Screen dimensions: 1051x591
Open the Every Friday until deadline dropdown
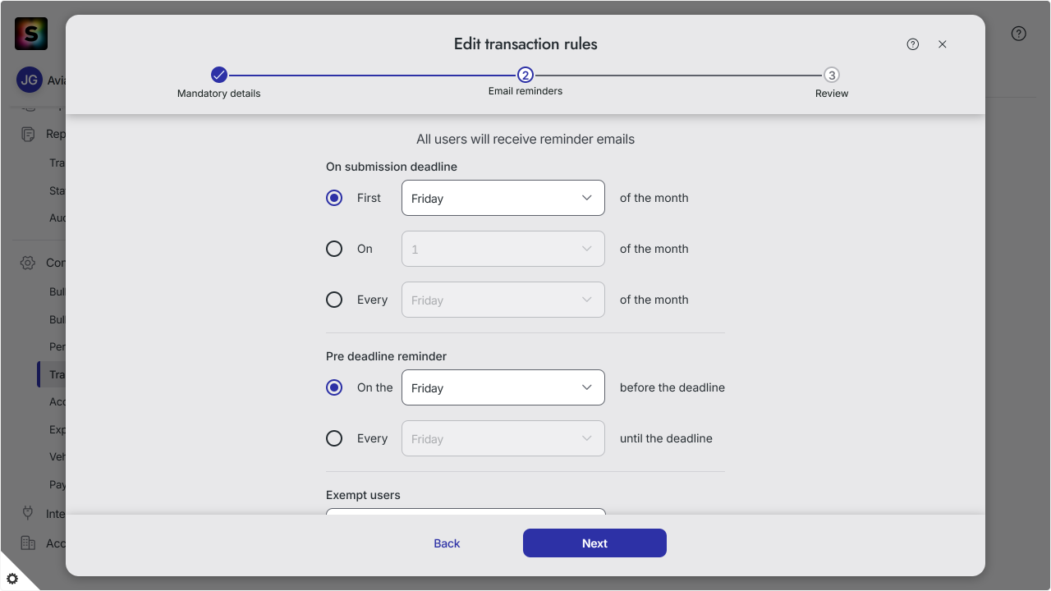tap(503, 438)
